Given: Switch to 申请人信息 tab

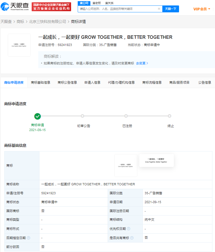Looking at the screenshot, I should 92,82.
